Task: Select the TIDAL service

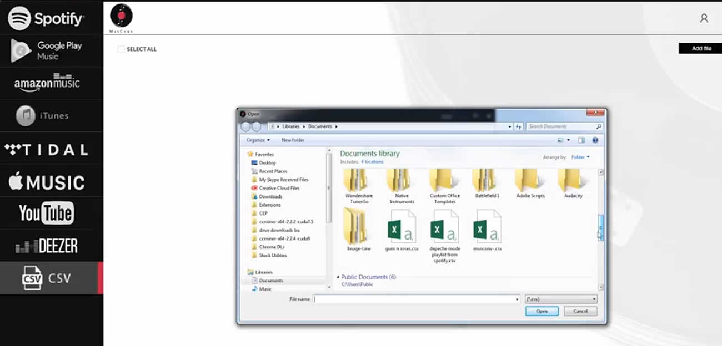Action: click(x=51, y=149)
